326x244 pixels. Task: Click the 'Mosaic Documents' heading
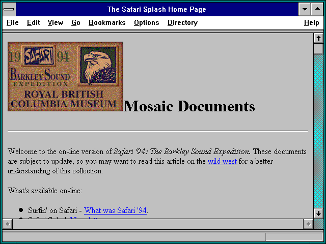coord(189,106)
